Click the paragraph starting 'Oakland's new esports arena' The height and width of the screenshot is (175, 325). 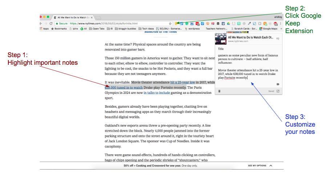click(159, 136)
